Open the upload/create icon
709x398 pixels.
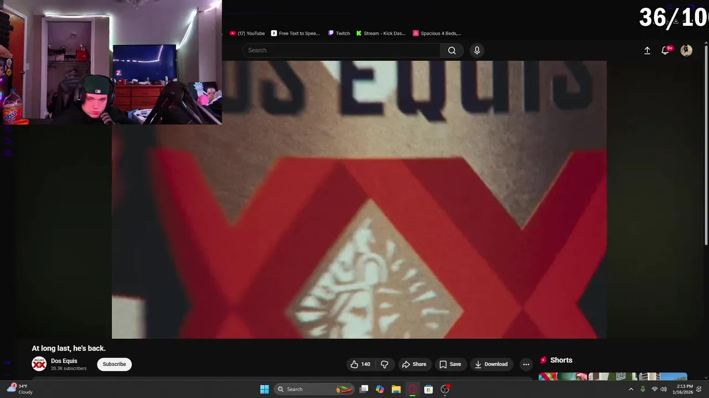coord(647,50)
